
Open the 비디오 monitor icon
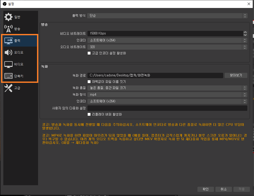[8, 64]
